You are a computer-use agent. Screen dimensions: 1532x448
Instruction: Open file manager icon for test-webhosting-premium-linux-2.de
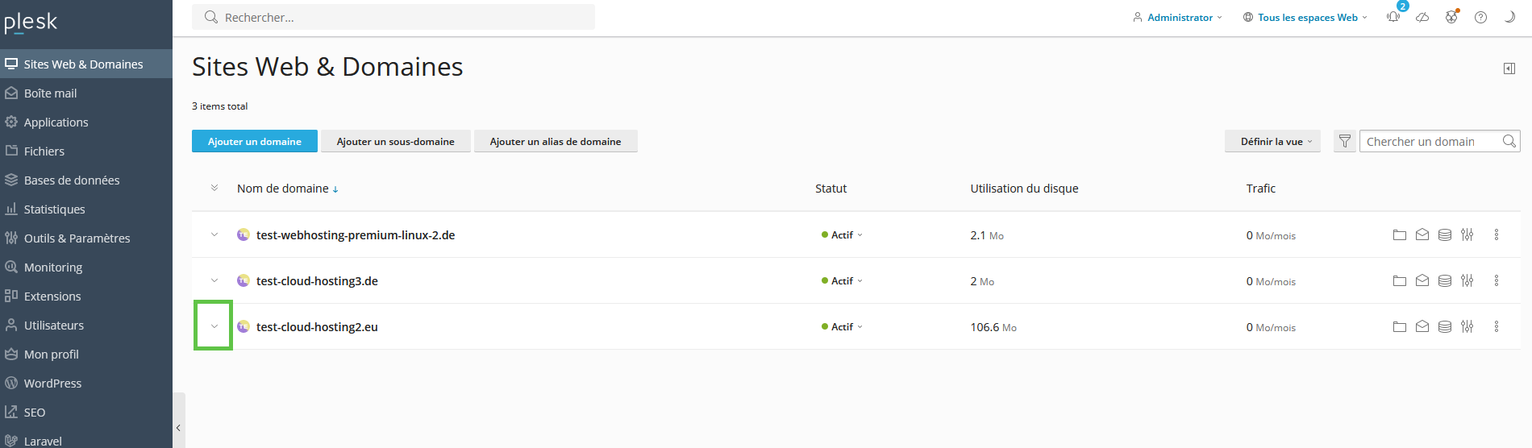[1400, 235]
